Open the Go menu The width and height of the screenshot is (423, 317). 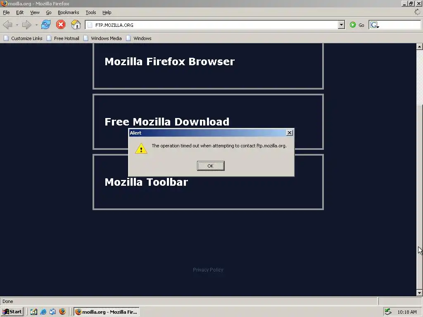click(49, 12)
